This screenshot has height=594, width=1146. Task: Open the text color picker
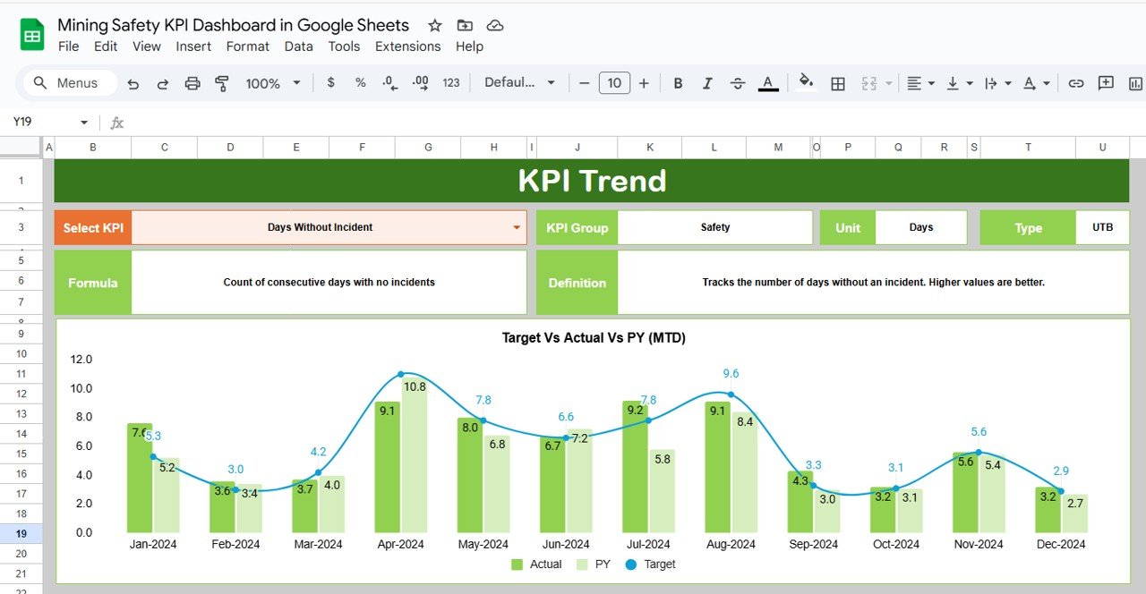(x=767, y=82)
